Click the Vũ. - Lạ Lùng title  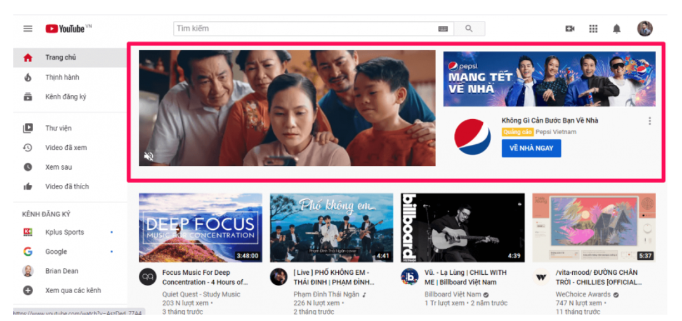click(466, 277)
